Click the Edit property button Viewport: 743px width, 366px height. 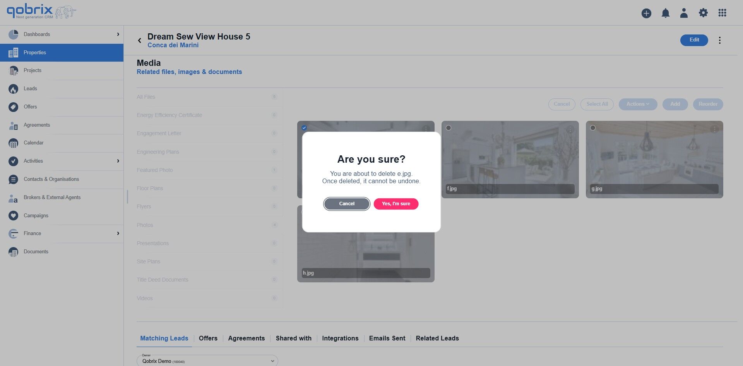694,40
